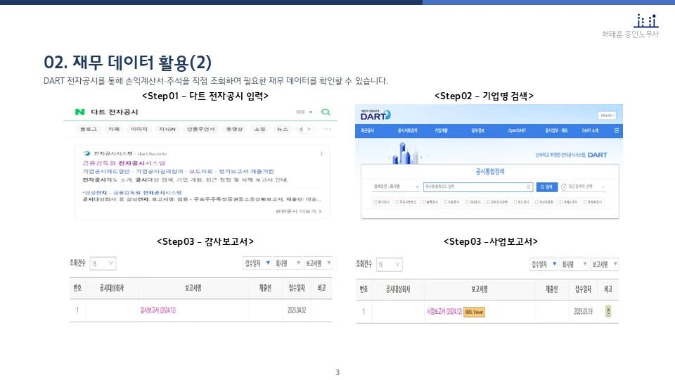Check the 외부감사관련 checkbox

tap(488, 202)
